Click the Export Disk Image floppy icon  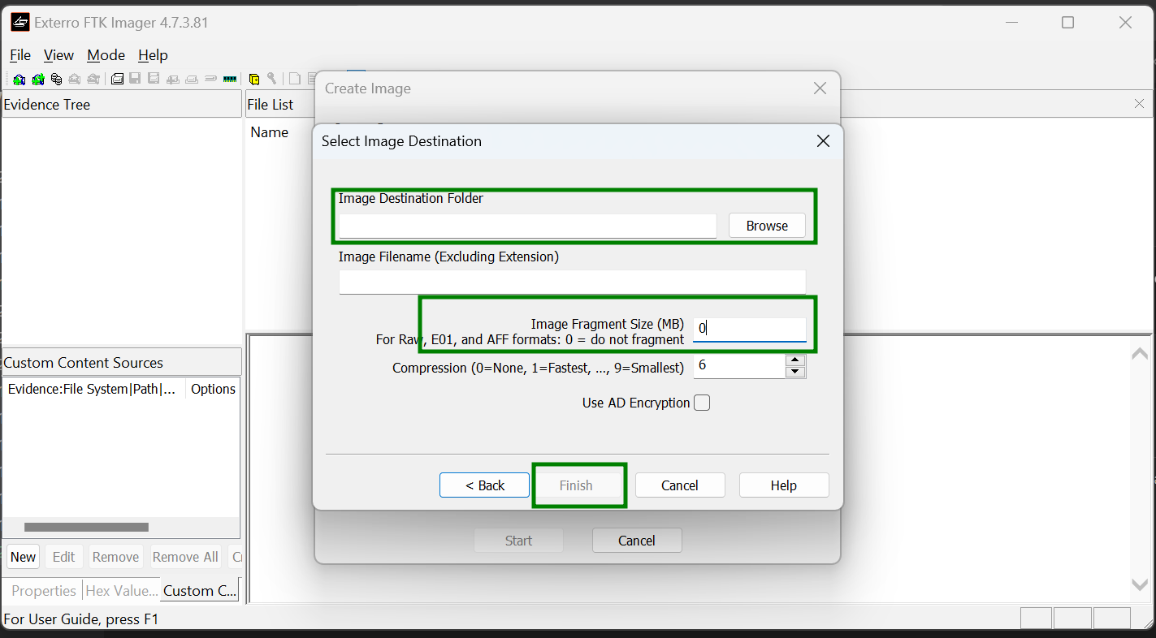pos(136,79)
